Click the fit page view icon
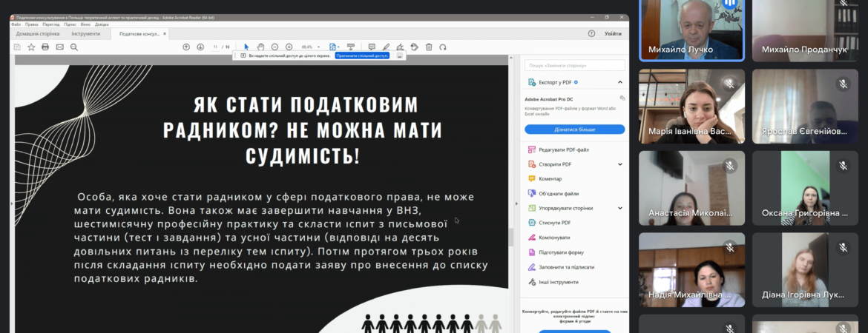Screen dimensions: 868x333 [332, 47]
